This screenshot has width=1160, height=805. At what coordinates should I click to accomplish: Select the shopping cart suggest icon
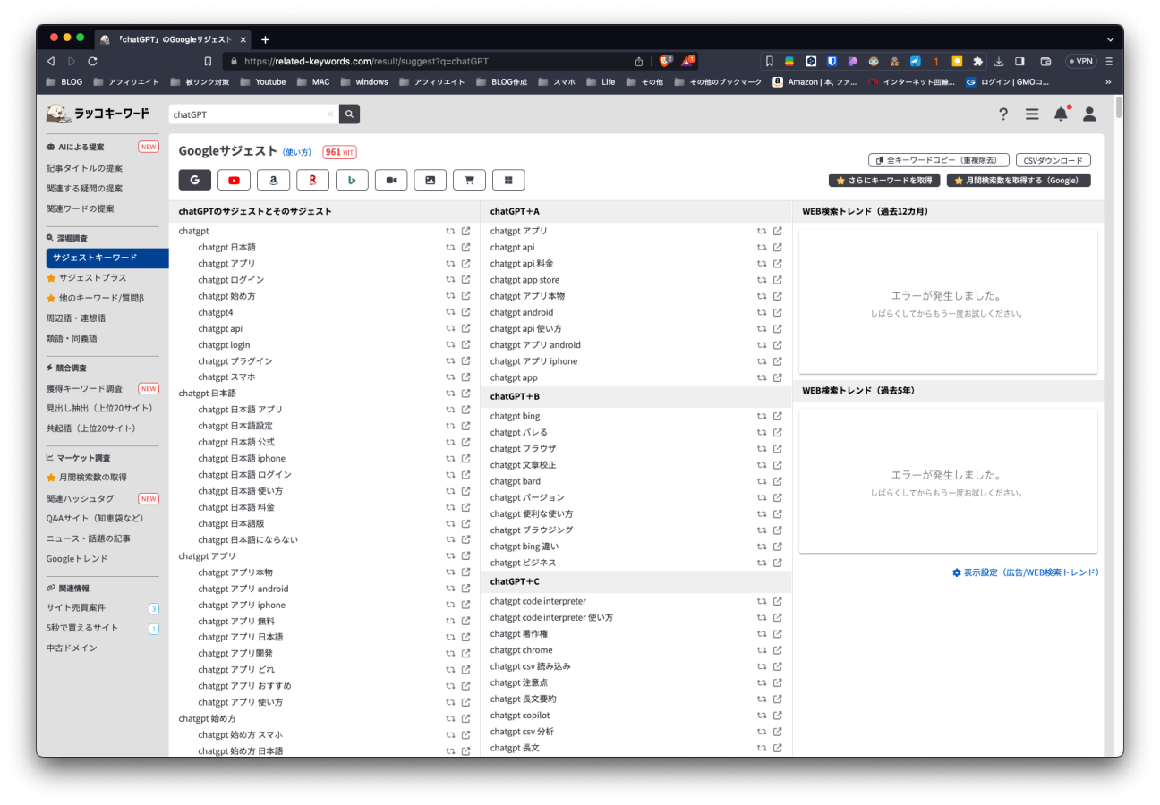pos(469,180)
